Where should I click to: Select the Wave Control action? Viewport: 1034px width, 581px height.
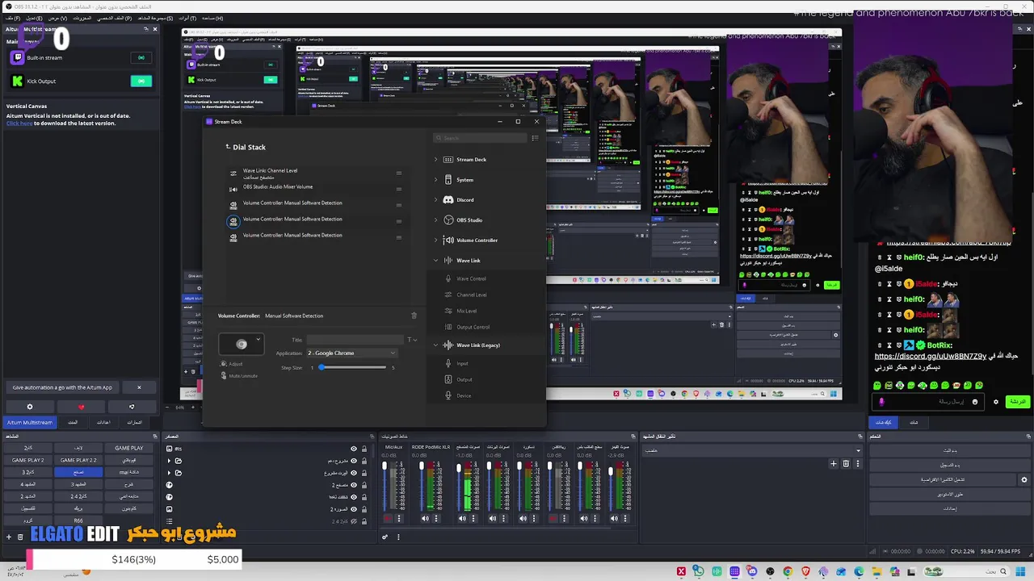[x=471, y=279]
